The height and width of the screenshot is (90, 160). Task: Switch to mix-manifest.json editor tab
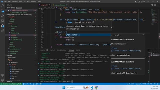point(60,5)
